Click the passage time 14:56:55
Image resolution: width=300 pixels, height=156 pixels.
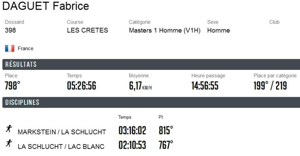pyautogui.click(x=205, y=85)
